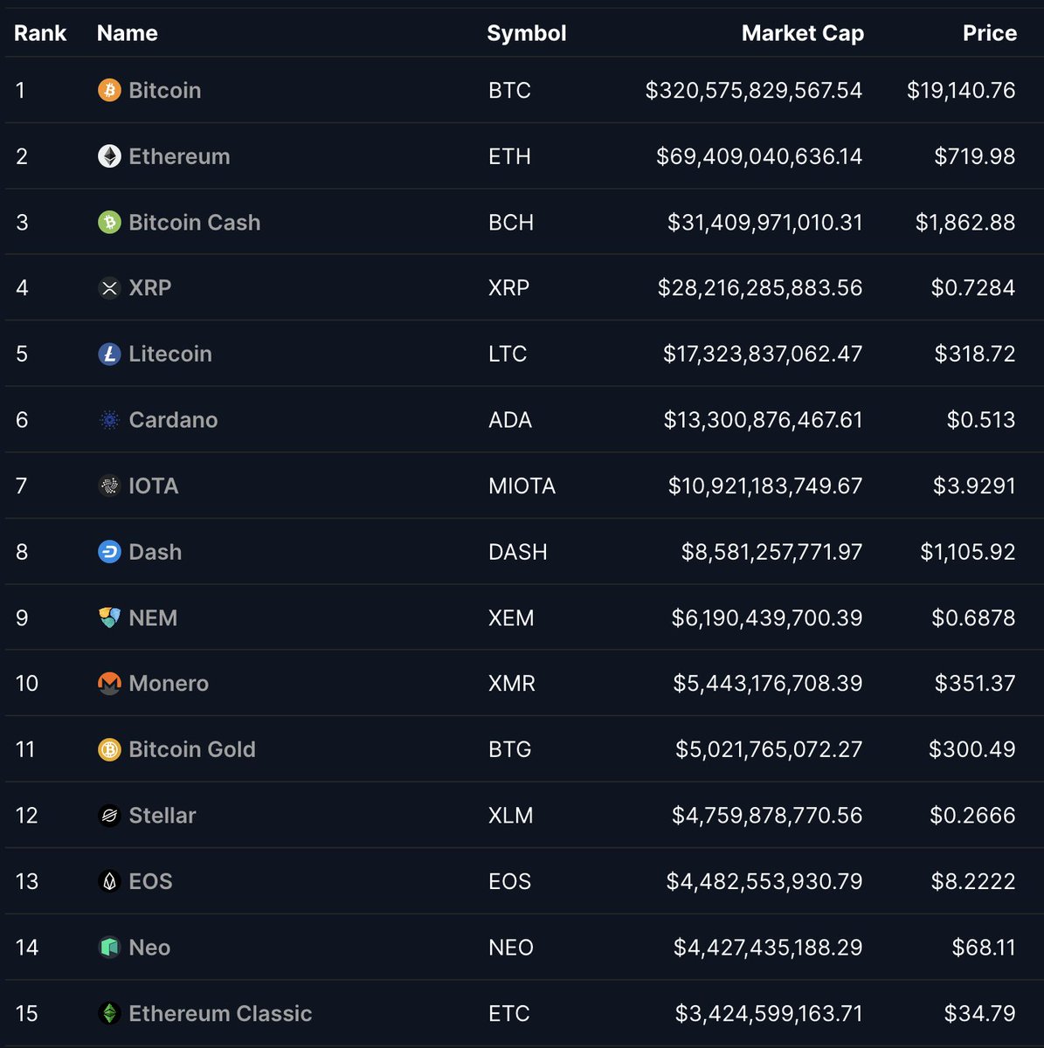Sort by the Price column header
The width and height of the screenshot is (1044, 1048).
990,33
